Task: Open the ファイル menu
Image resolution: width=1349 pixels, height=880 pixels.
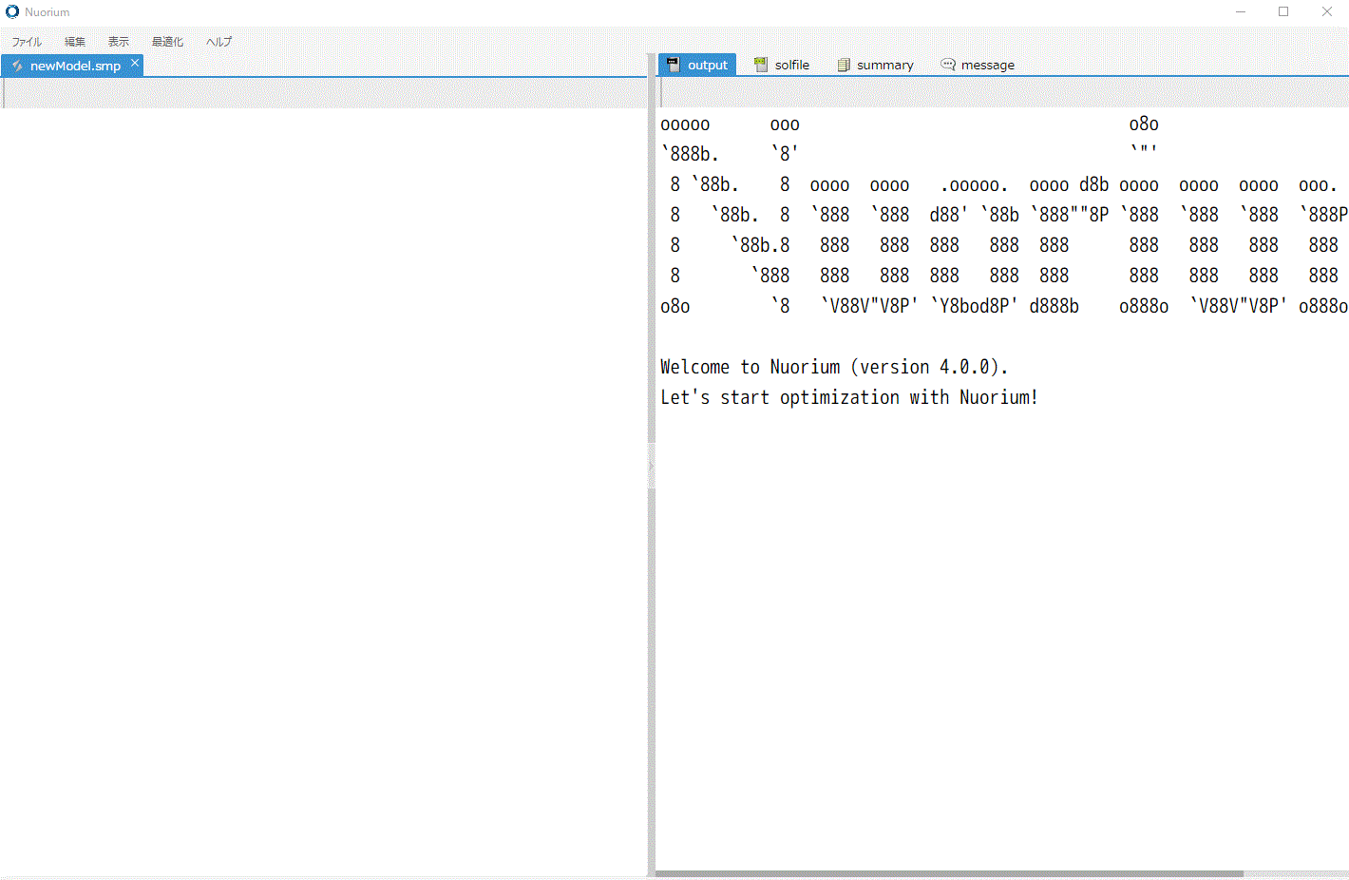Action: [27, 42]
